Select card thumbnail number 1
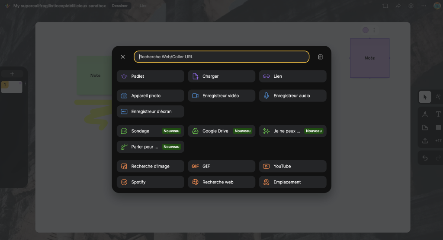 [x=12, y=87]
